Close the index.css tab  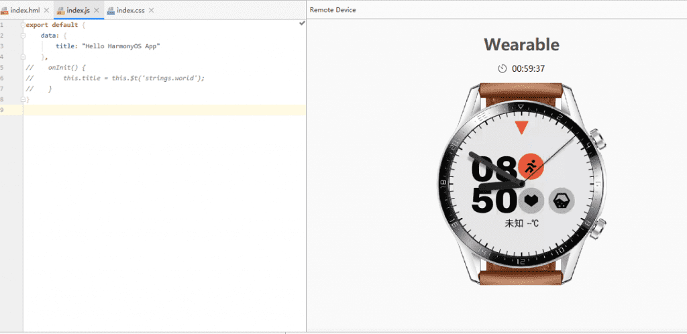[151, 10]
